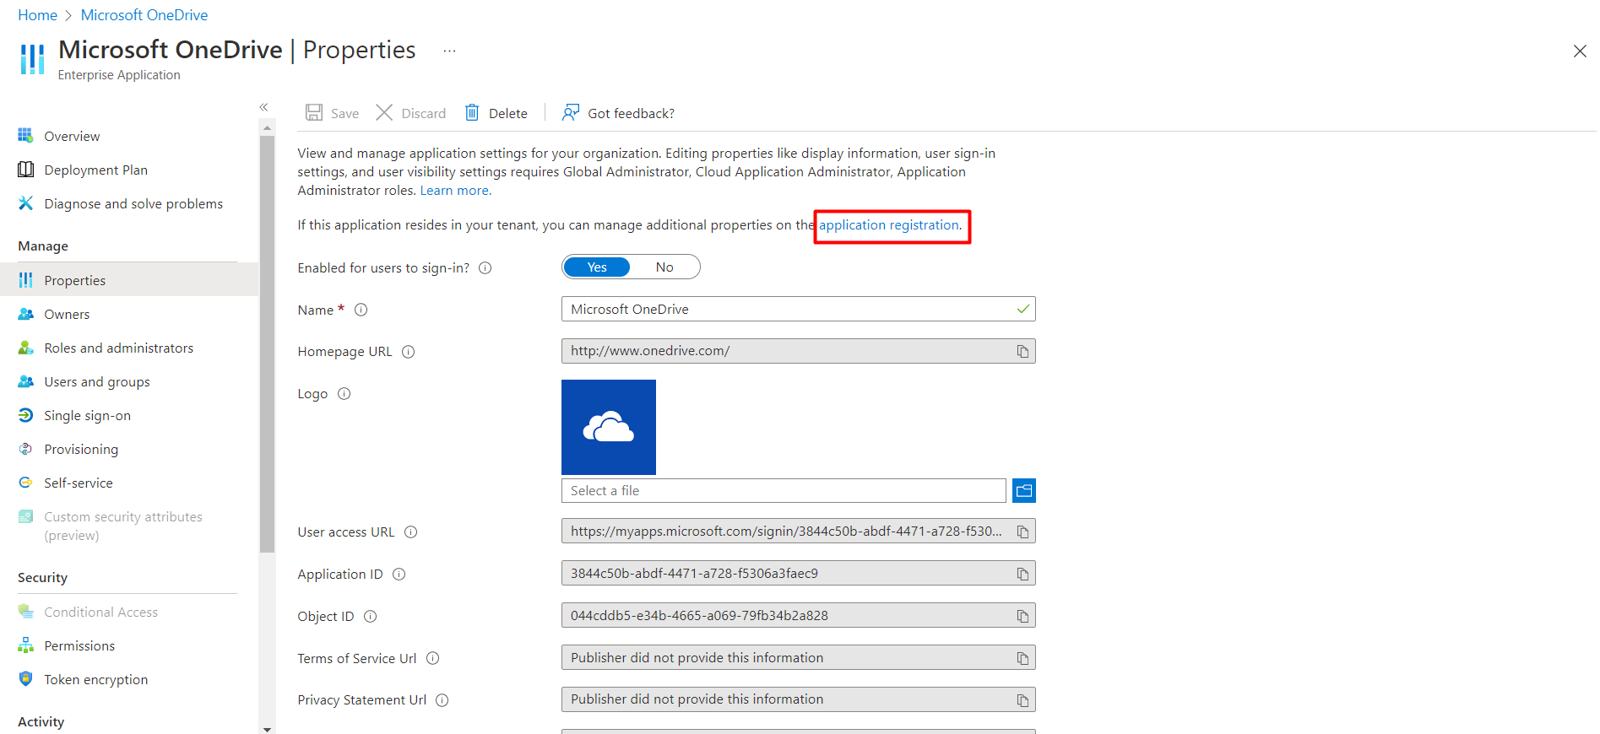Viewport: 1600px width, 734px height.
Task: Open the application registration link
Action: [889, 225]
